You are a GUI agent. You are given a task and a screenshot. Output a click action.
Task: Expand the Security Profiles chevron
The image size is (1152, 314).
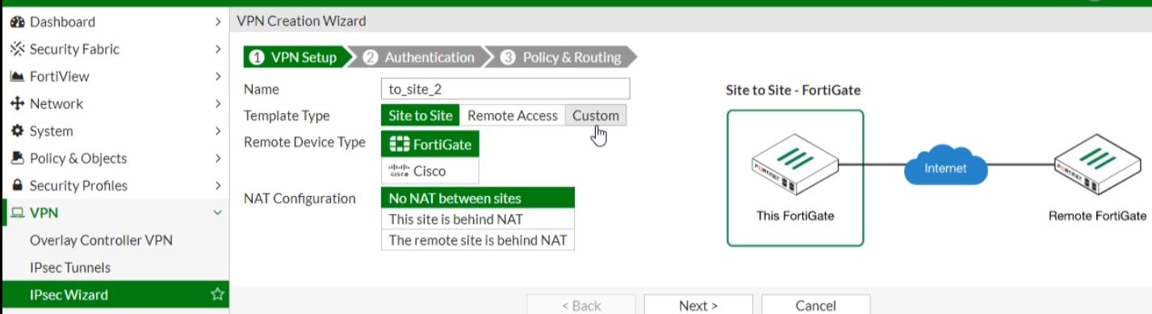pyautogui.click(x=218, y=186)
